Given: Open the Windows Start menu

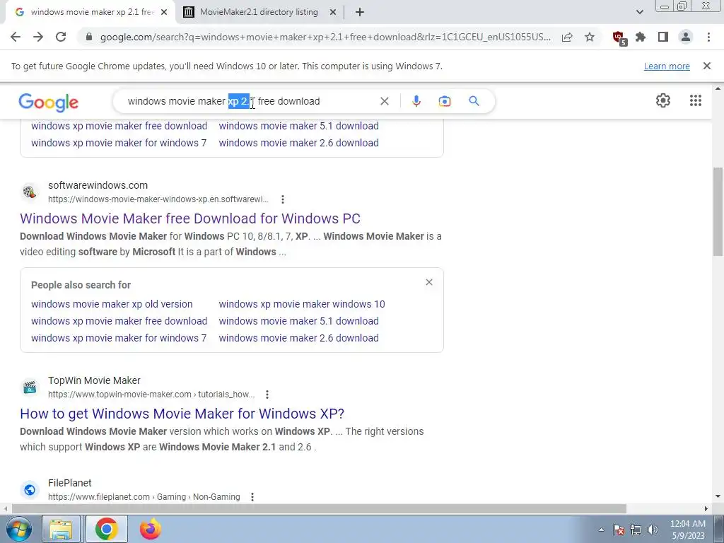Looking at the screenshot, I should pos(18,529).
